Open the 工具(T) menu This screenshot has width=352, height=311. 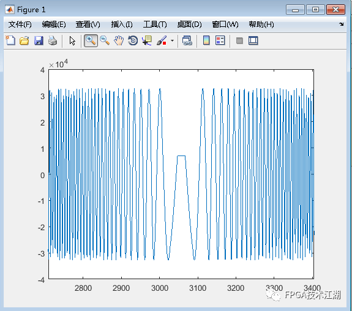pos(155,24)
